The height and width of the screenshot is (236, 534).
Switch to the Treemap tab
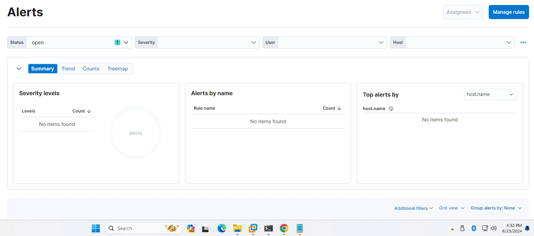[x=118, y=69]
